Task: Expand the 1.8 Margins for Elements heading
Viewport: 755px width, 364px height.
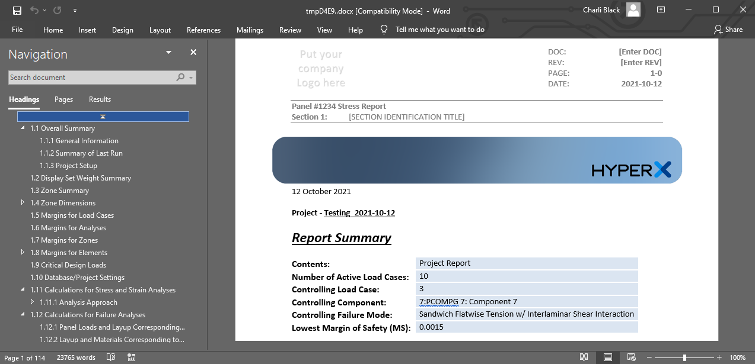Action: pos(23,253)
